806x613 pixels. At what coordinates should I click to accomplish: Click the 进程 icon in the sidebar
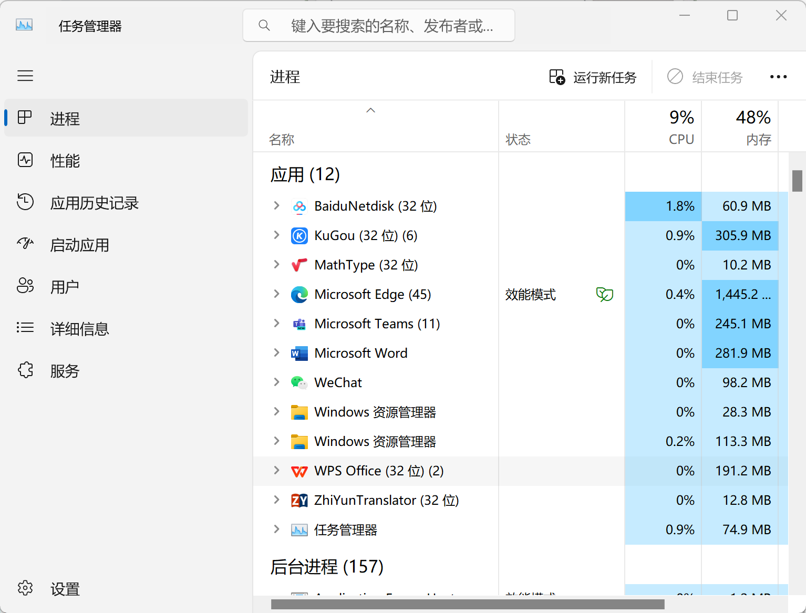click(25, 117)
